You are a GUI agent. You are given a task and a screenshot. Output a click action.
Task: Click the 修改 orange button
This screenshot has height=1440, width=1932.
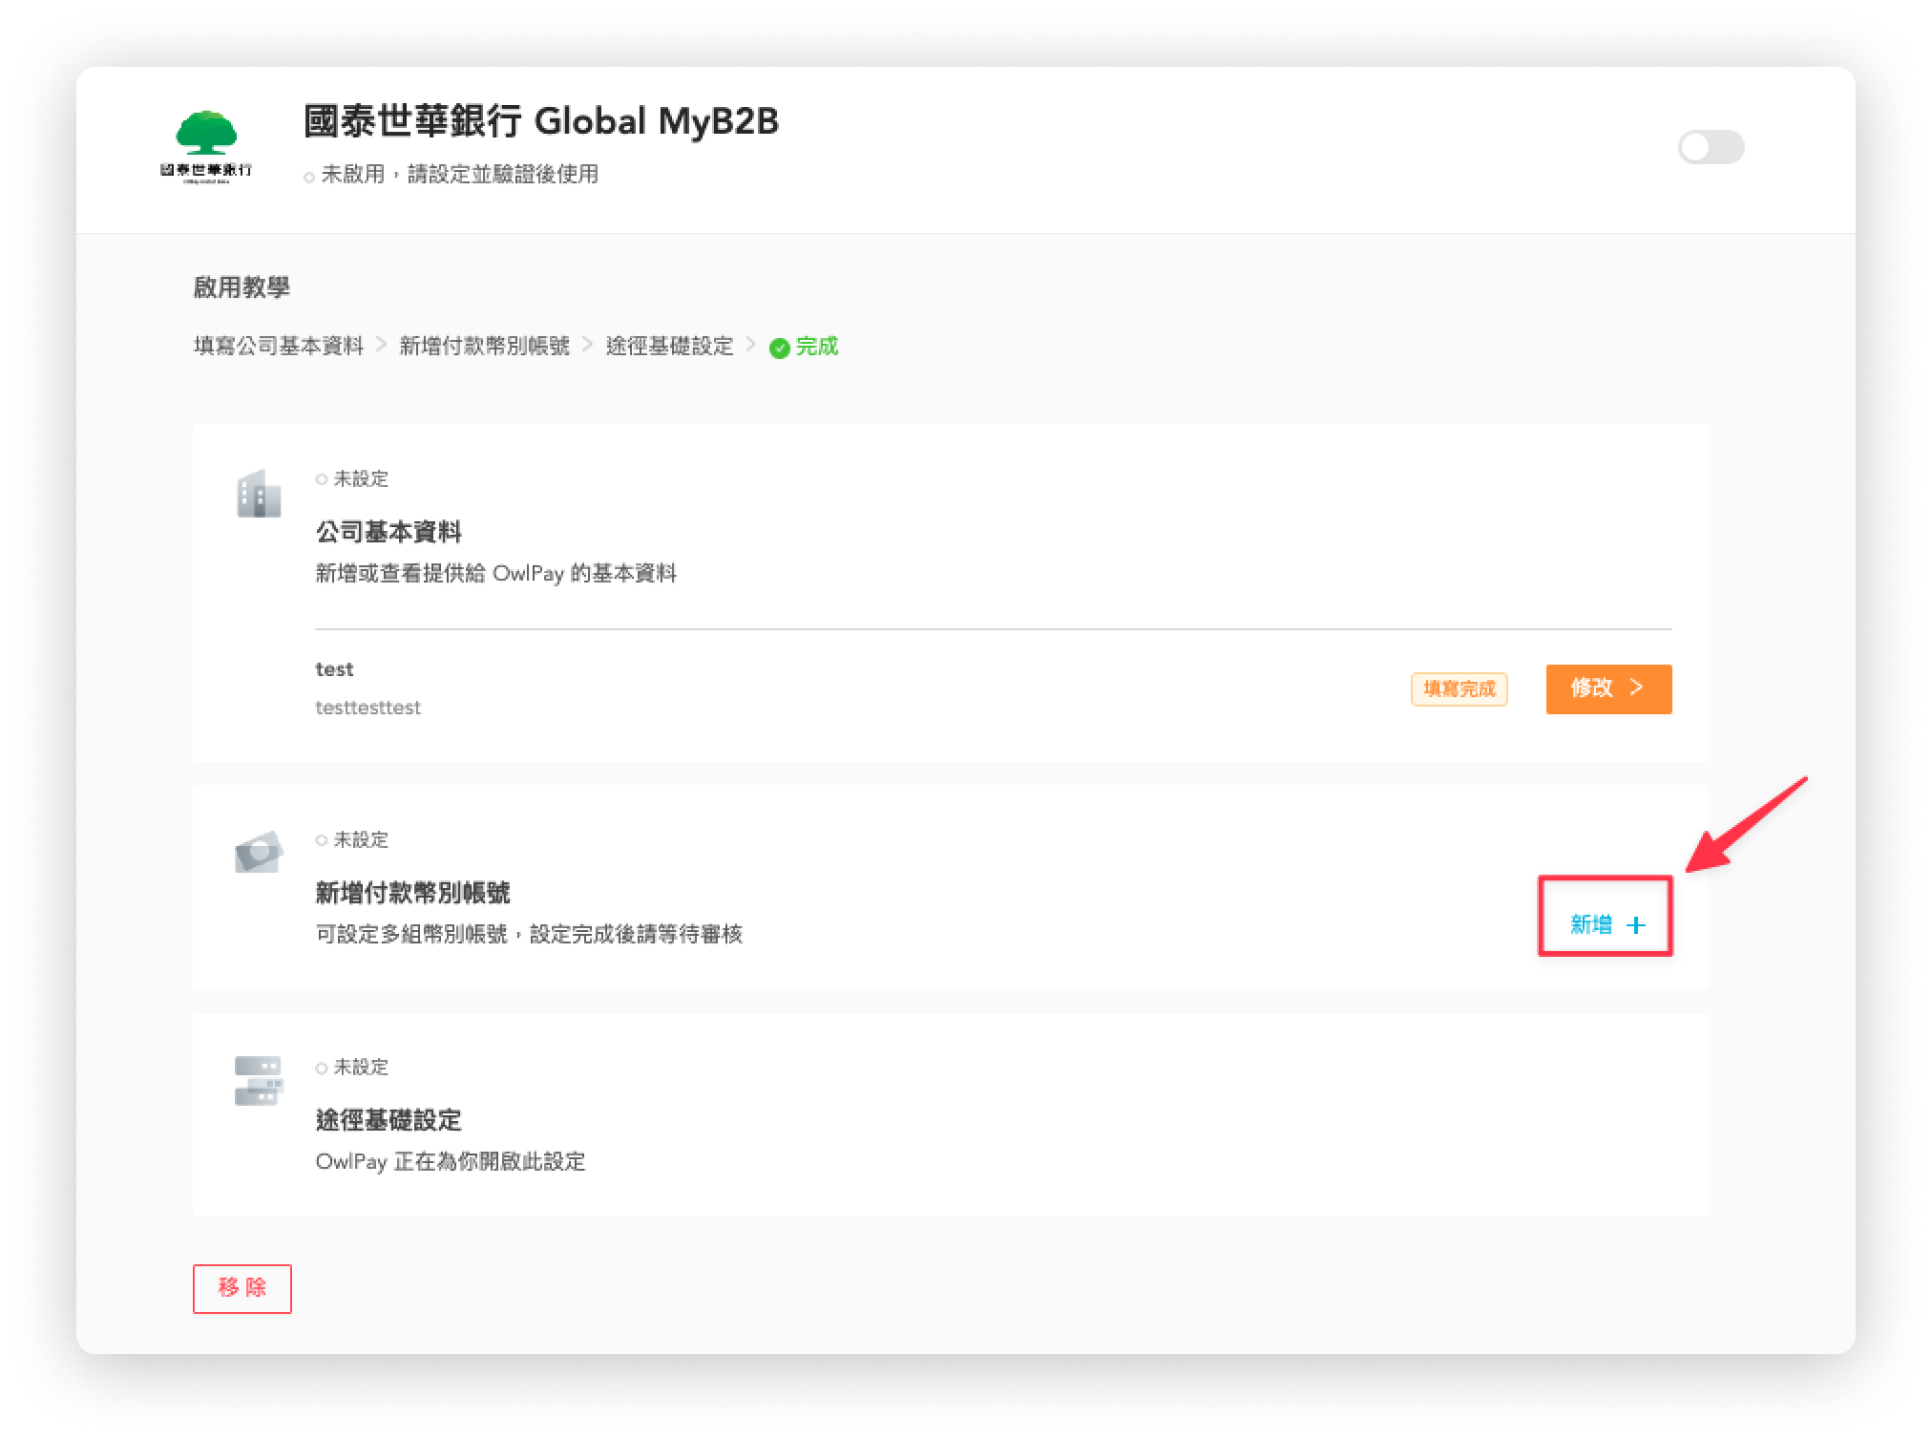[1608, 688]
